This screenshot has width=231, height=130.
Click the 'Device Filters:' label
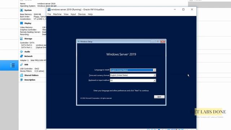click(x=26, y=71)
